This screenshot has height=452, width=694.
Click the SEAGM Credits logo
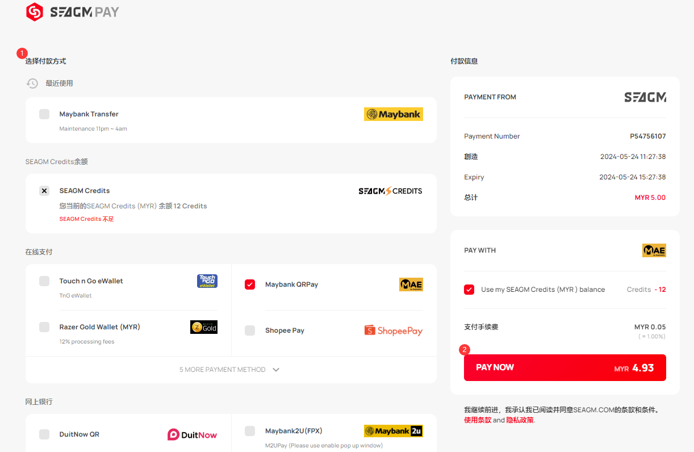point(390,191)
